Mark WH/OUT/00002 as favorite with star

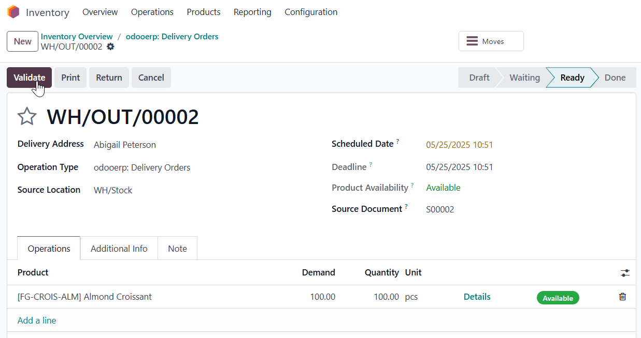(x=27, y=117)
